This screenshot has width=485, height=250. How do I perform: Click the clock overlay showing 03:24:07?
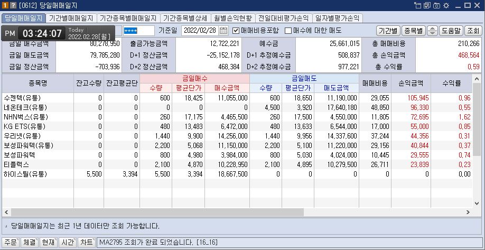tap(58, 33)
